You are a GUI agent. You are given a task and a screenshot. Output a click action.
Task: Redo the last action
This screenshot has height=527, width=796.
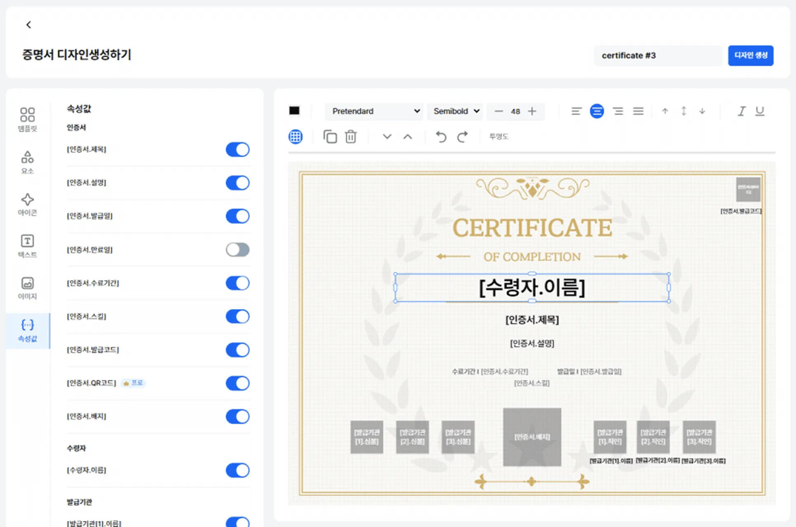tap(462, 136)
